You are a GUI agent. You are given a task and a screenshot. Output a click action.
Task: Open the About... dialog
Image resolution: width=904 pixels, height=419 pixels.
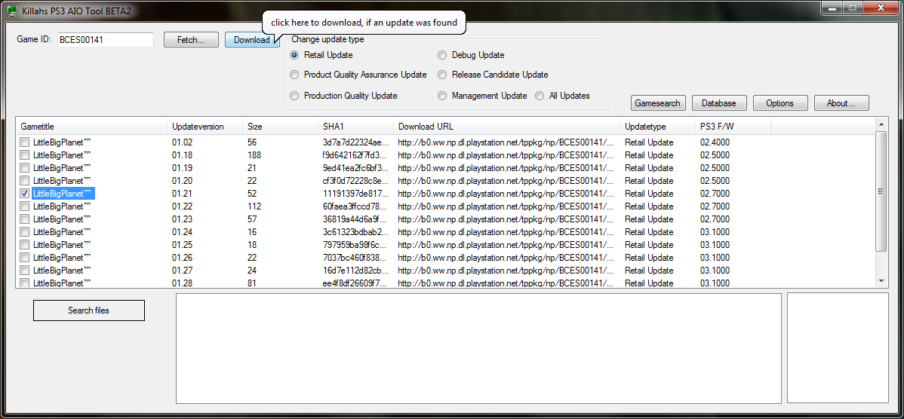[841, 103]
